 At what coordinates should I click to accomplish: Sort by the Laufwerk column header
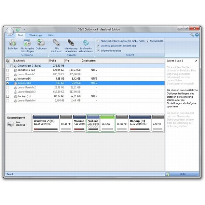pyautogui.click(x=31, y=61)
